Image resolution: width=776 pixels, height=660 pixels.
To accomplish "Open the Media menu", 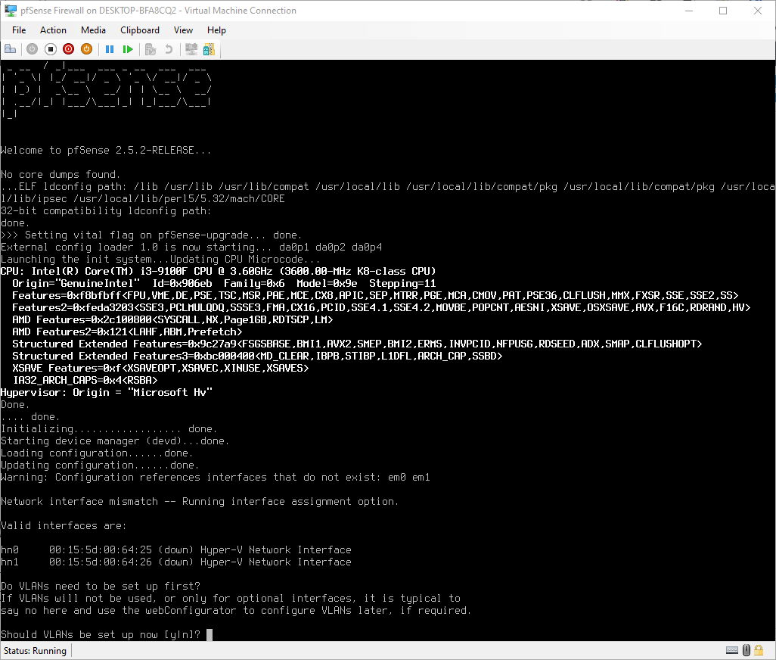I will tap(93, 30).
